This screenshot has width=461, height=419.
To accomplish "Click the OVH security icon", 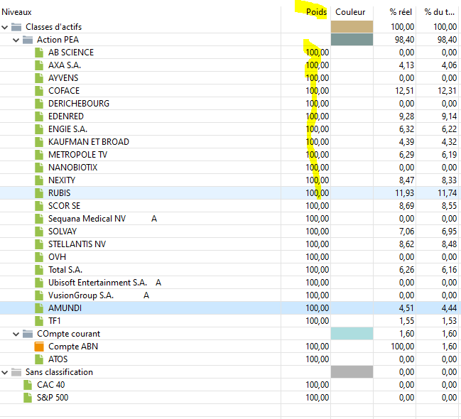I will [x=39, y=257].
